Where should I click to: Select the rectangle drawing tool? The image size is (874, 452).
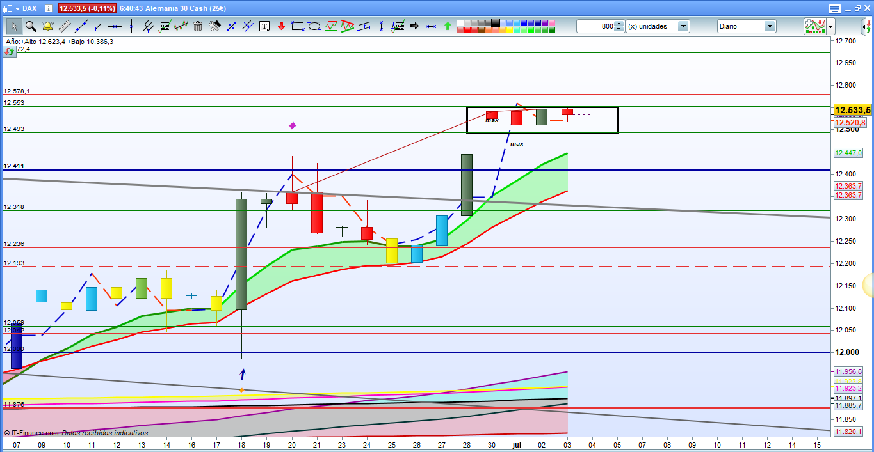pyautogui.click(x=297, y=26)
